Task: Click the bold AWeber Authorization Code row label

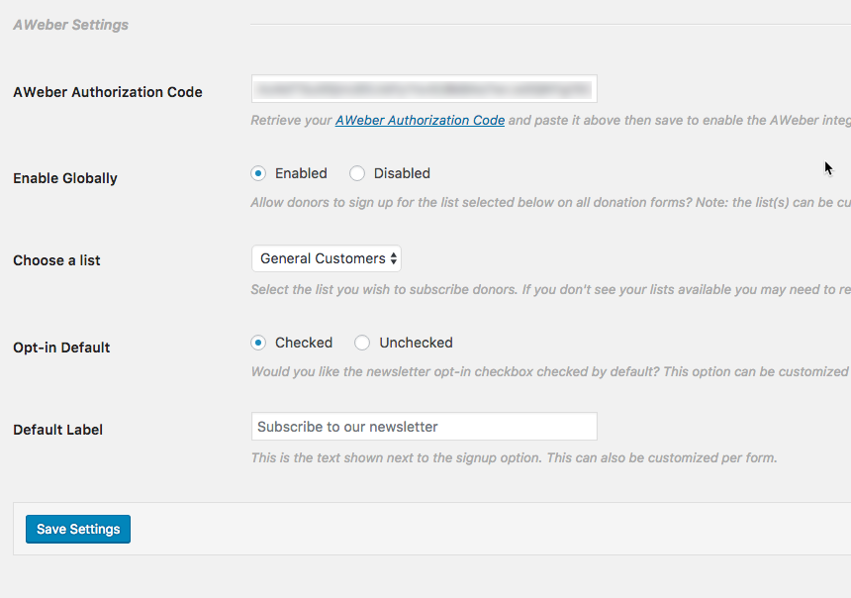Action: pos(107,92)
